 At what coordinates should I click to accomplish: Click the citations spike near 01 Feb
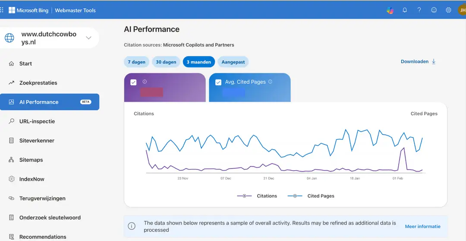tap(403, 148)
